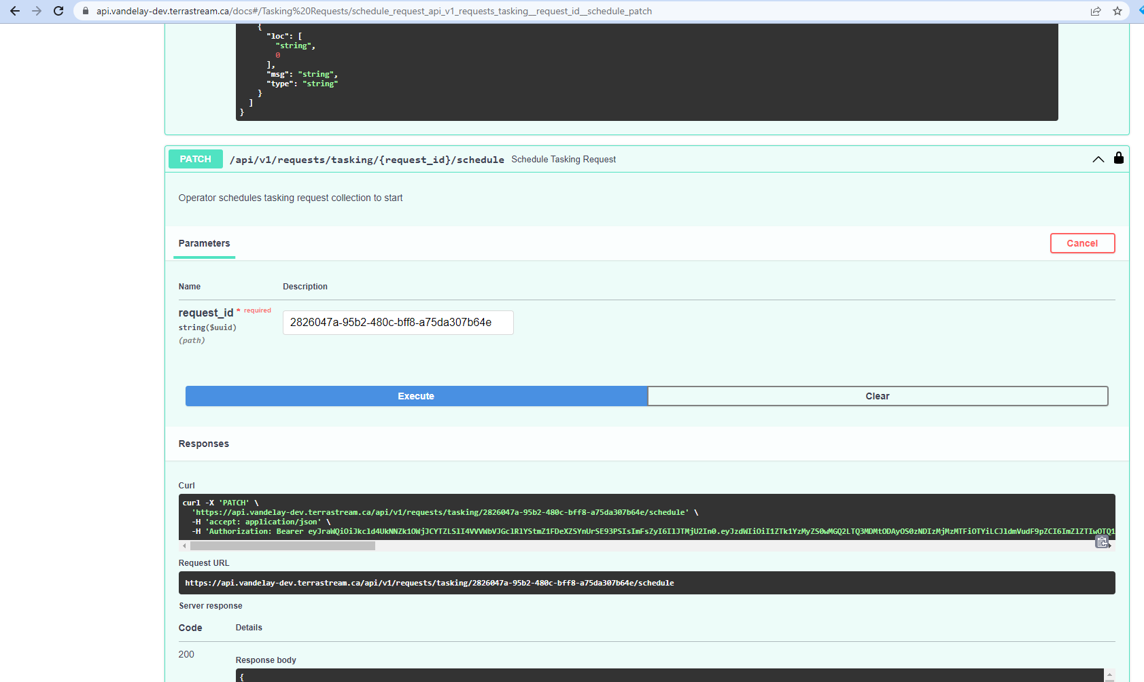Select the Parameters tab

(204, 243)
